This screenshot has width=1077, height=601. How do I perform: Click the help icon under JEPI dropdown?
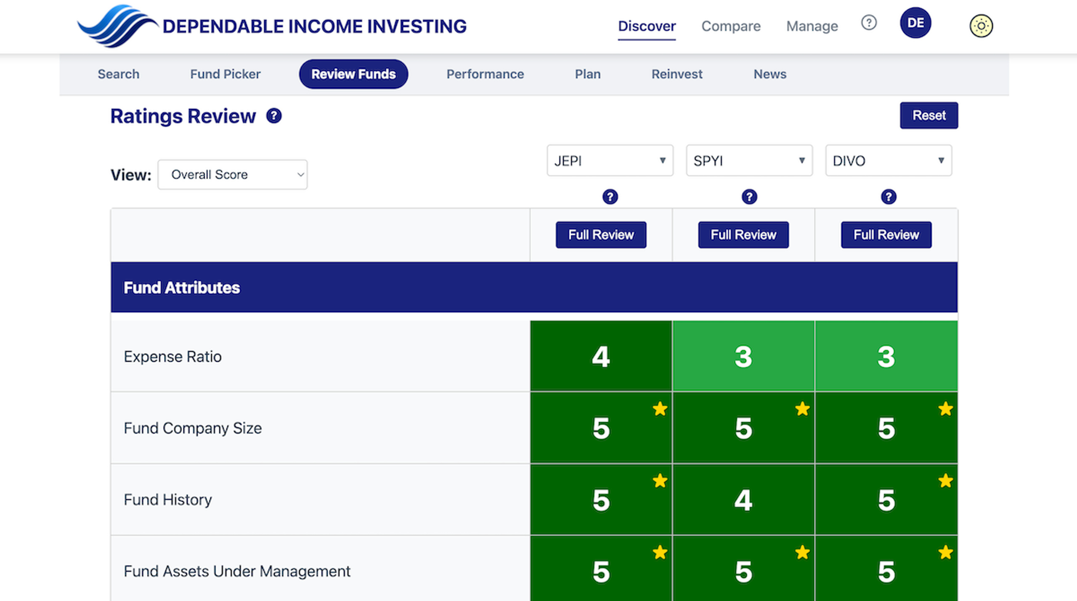click(x=610, y=196)
